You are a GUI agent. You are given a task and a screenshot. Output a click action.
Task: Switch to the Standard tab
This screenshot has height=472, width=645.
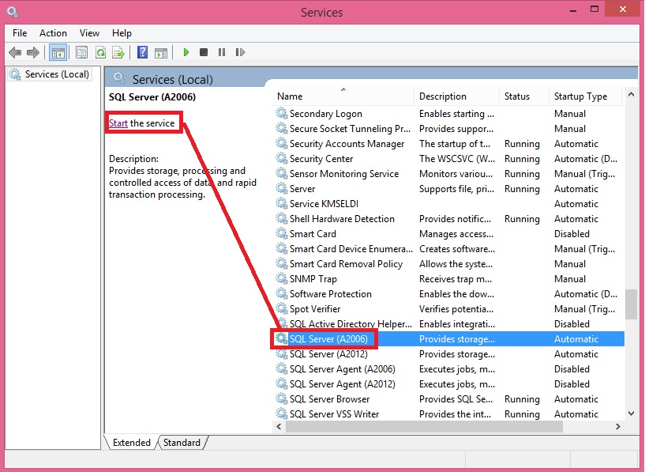182,443
